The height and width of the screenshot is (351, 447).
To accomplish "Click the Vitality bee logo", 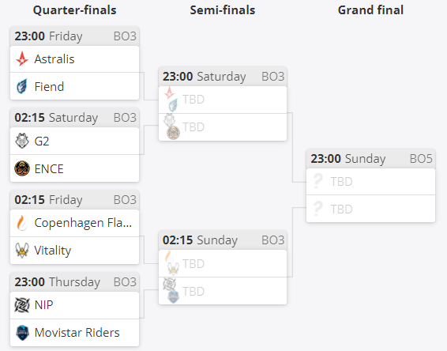I will 22,251.
